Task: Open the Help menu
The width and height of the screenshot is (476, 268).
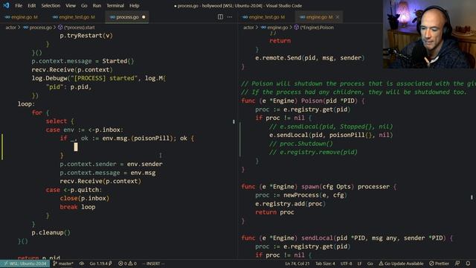Action: [134, 5]
